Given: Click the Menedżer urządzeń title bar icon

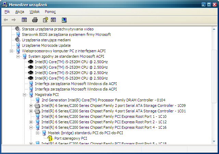Looking at the screenshot, I should [x=5, y=4].
